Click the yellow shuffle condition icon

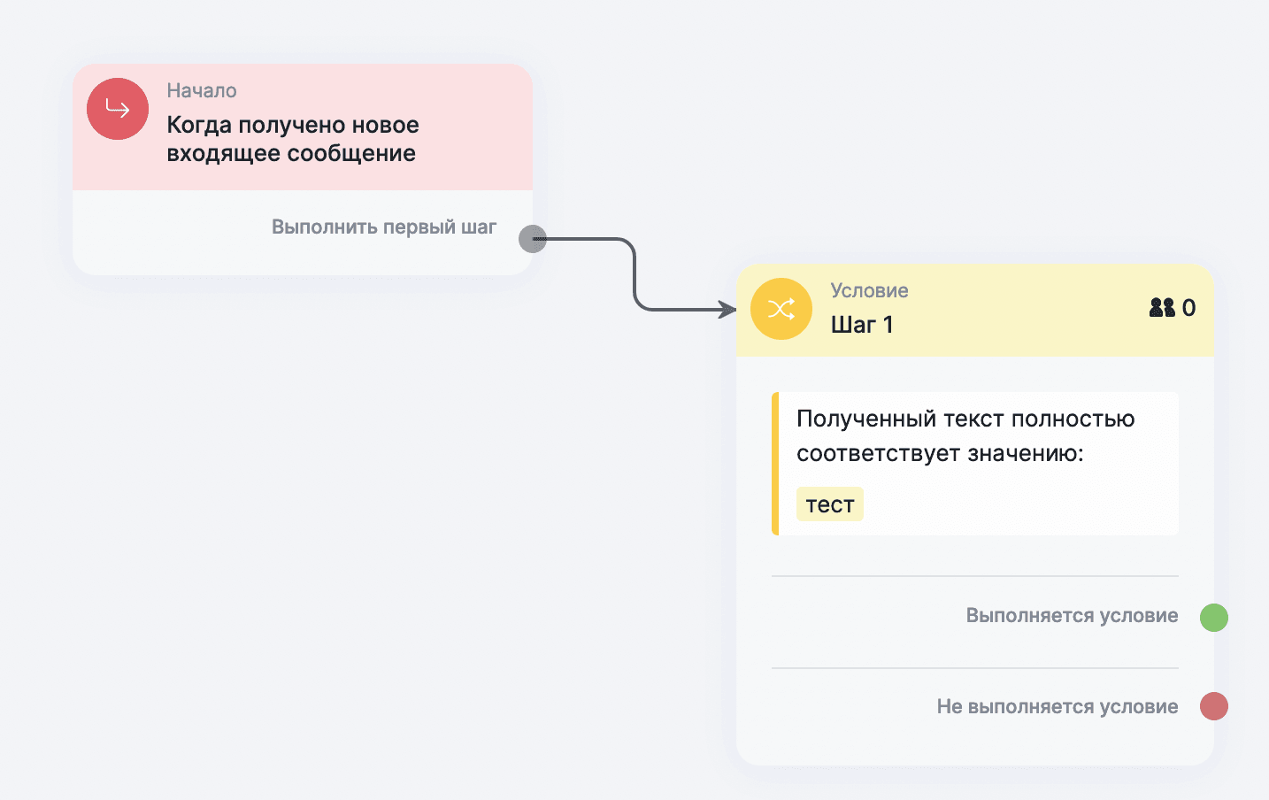pos(781,309)
